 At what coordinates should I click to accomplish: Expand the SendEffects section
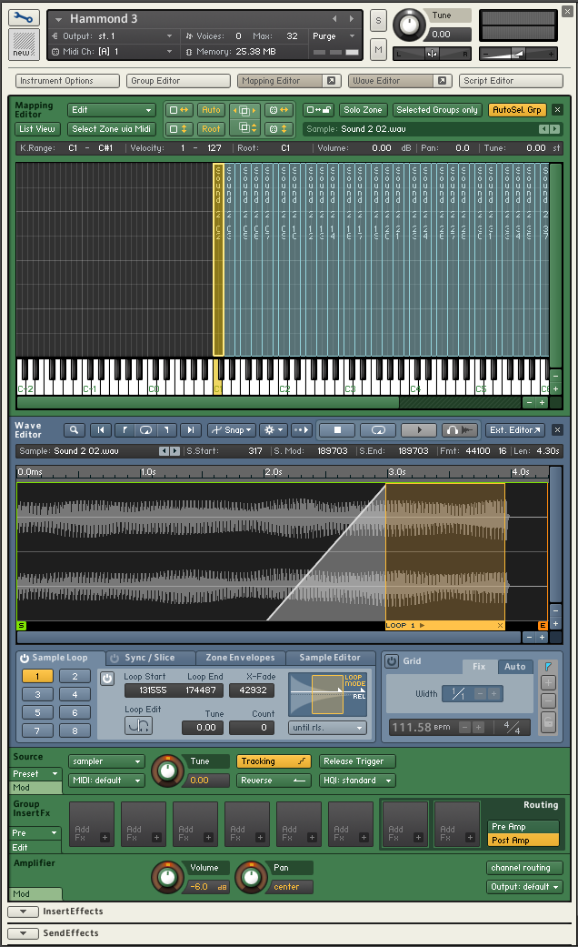click(x=23, y=933)
